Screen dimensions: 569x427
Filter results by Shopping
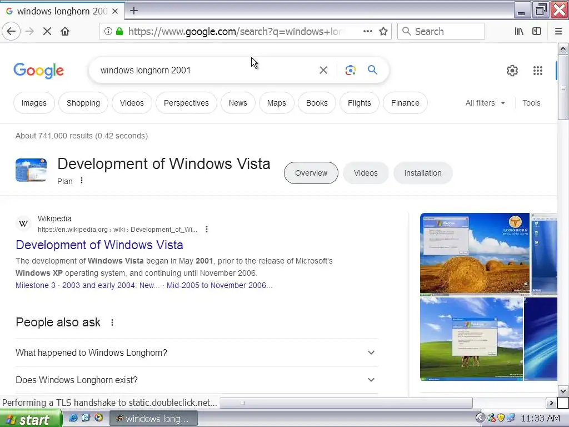(83, 103)
